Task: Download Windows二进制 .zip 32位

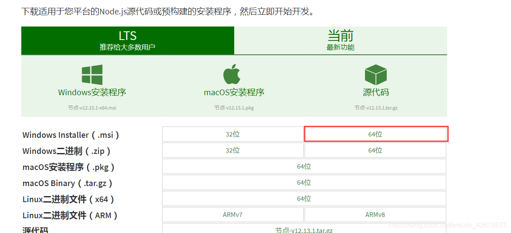Action: 233,150
